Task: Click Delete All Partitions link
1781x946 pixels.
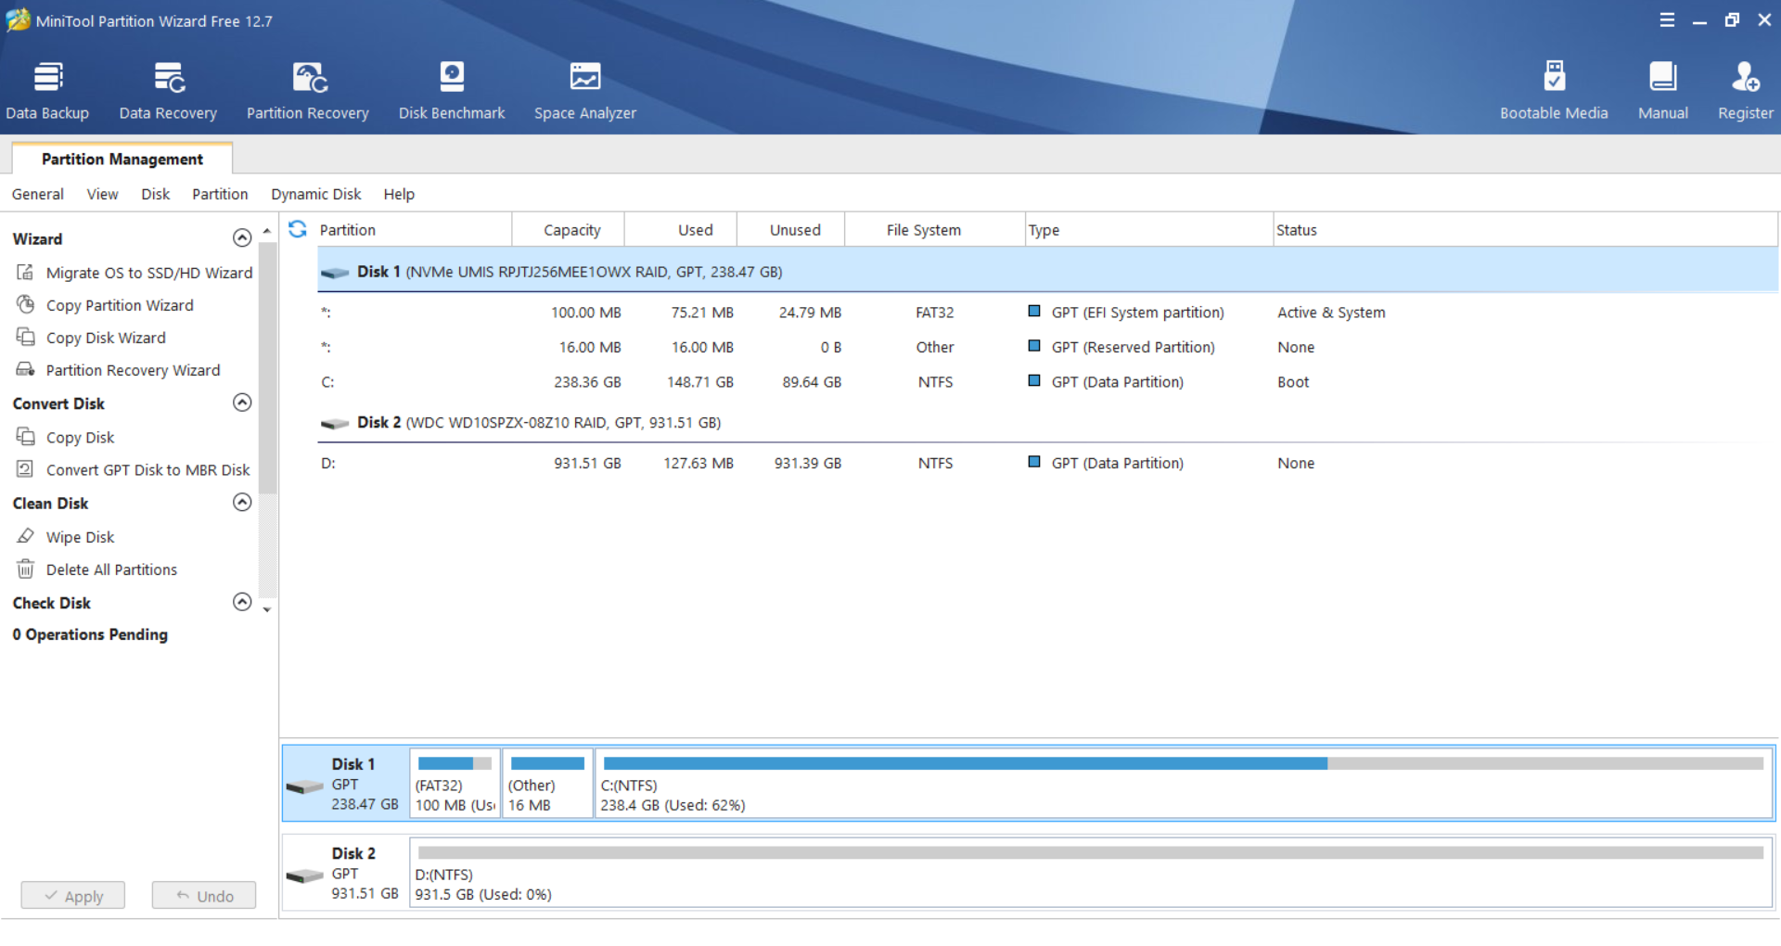Action: pos(111,569)
